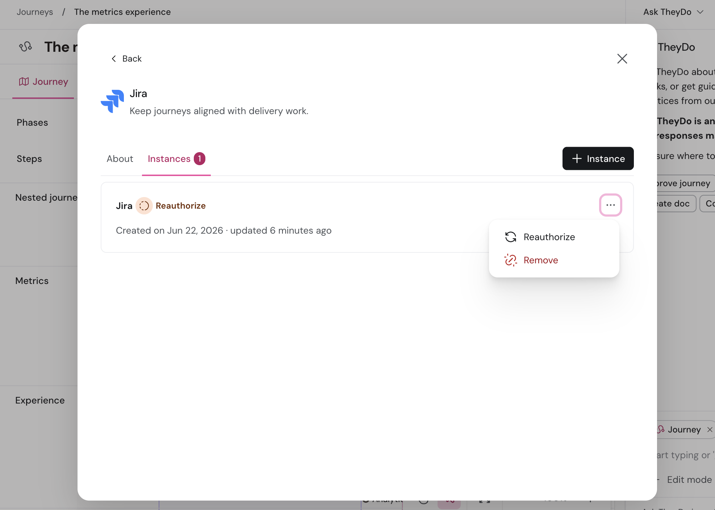The image size is (715, 510).
Task: Select the Experience row label
Action: click(40, 401)
